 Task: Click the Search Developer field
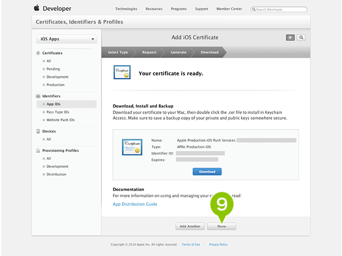(279, 9)
